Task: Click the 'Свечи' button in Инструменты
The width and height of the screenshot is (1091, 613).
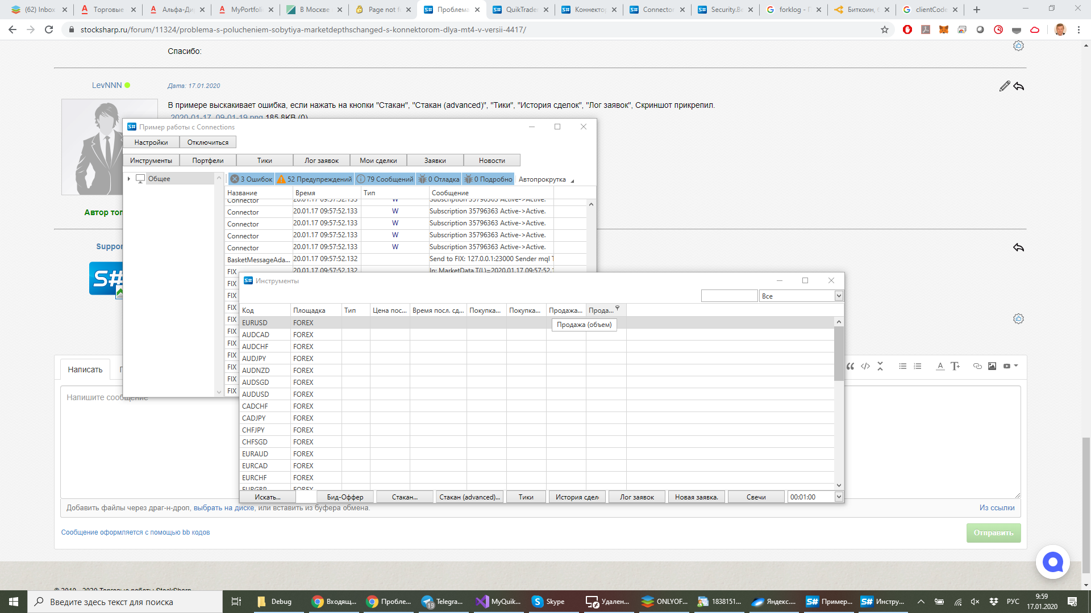Action: 756,497
